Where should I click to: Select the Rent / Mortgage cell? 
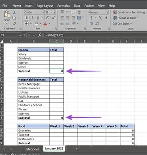(33, 84)
